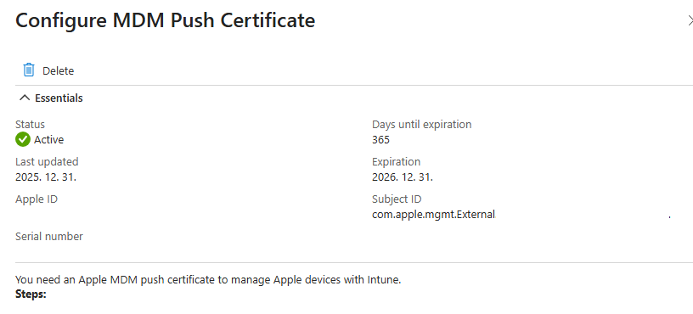Click the 365 days until expiration value
Screen dimensions: 693x314
(381, 140)
